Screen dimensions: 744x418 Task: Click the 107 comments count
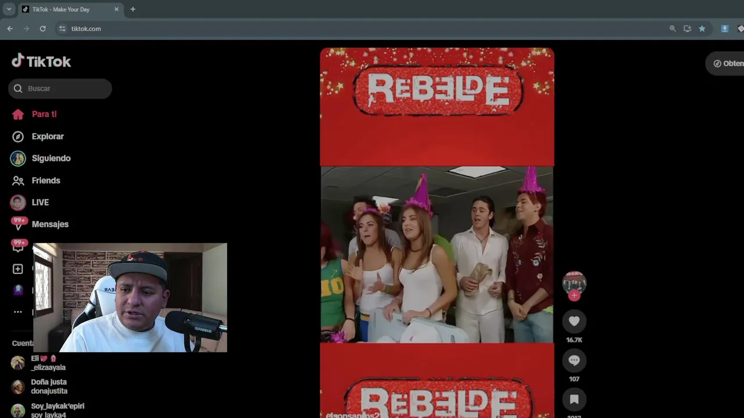pyautogui.click(x=574, y=379)
